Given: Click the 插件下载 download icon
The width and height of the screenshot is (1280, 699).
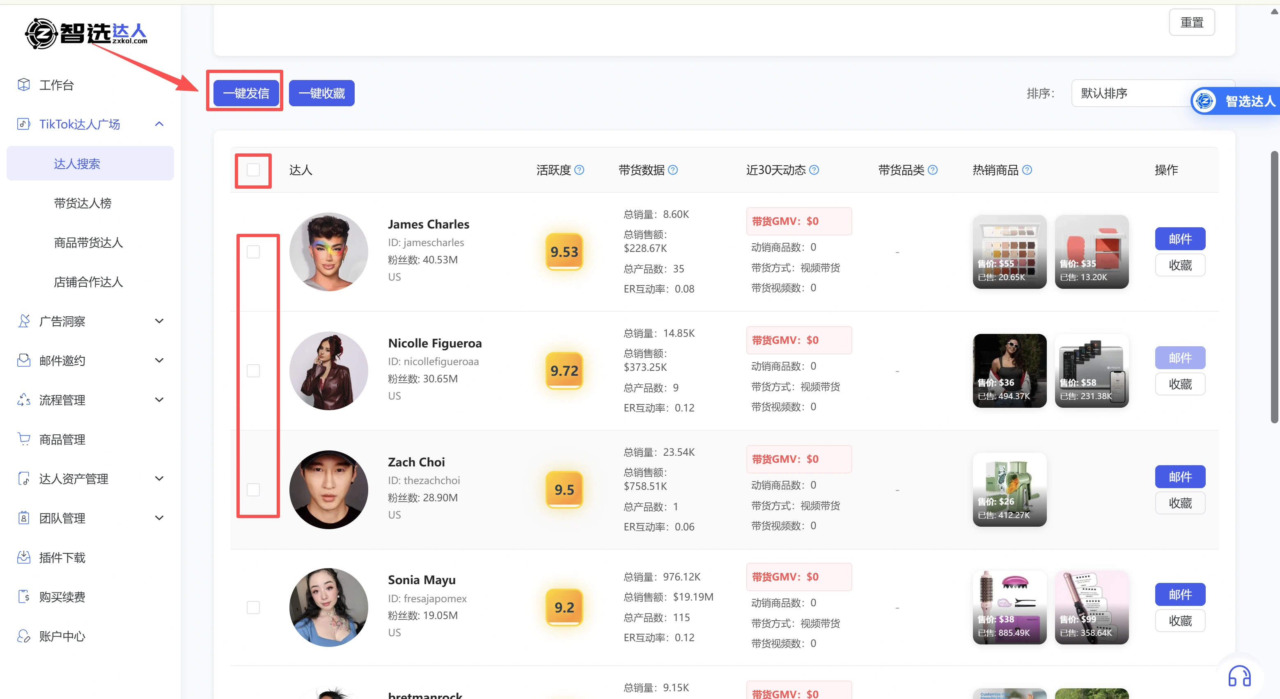Looking at the screenshot, I should (23, 557).
